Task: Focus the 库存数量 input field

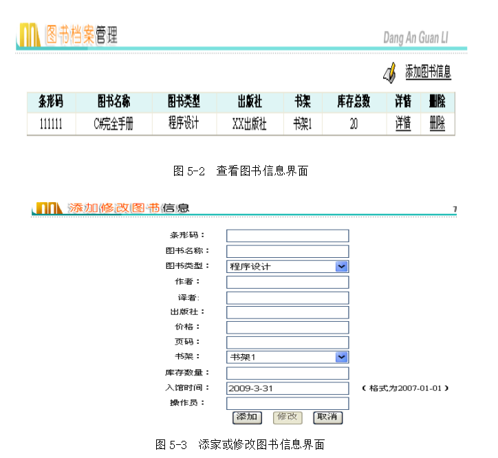Action: click(x=288, y=373)
